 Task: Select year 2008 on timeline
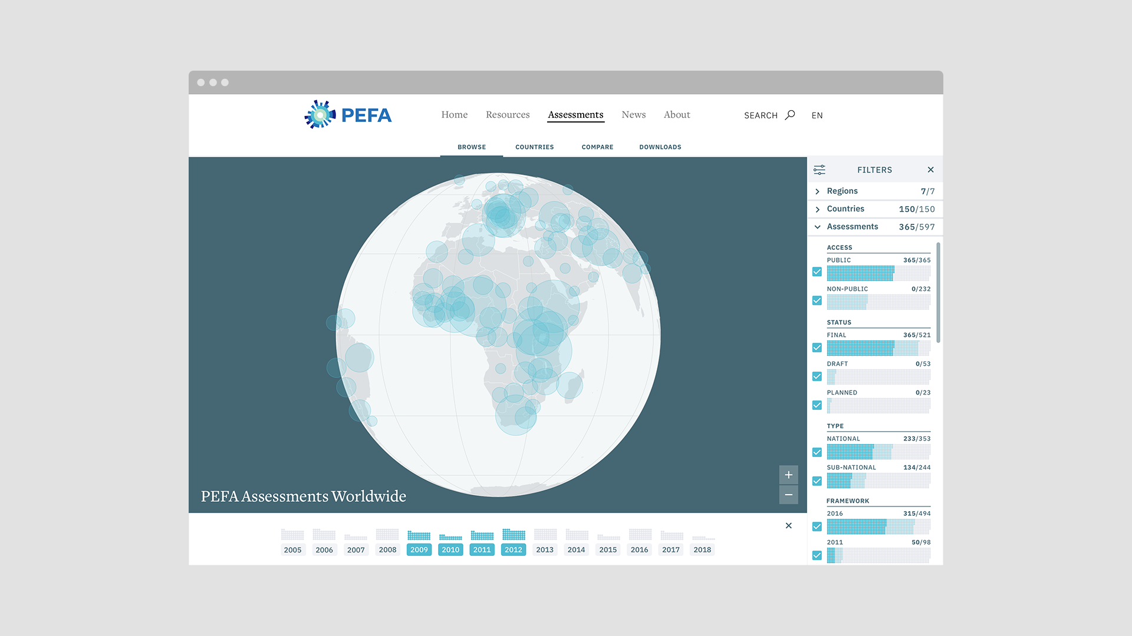[387, 550]
